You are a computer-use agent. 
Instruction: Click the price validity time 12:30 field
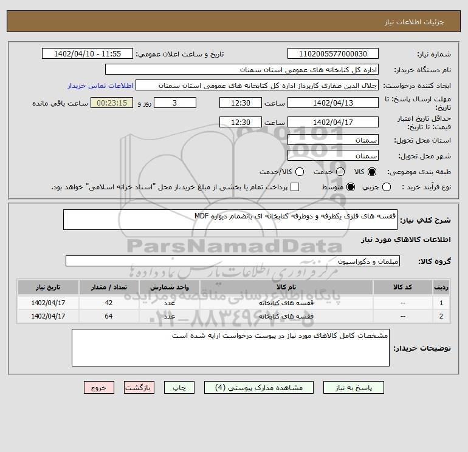tap(241, 122)
